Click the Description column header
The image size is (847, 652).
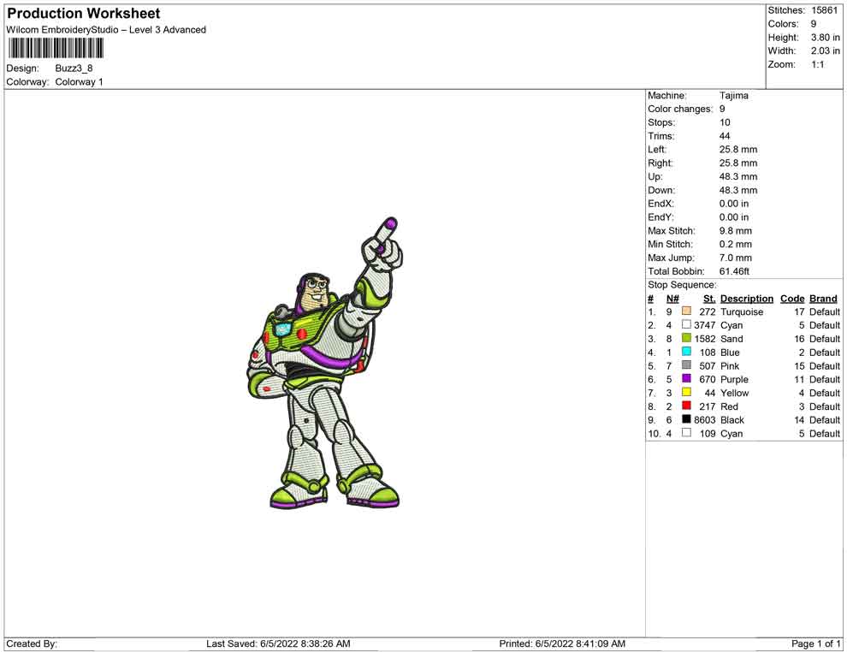[x=747, y=299]
